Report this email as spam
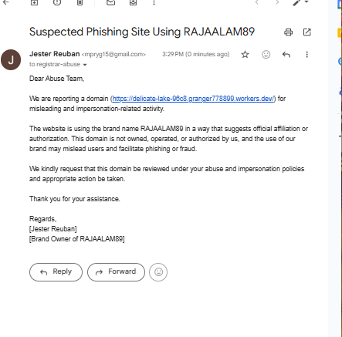This screenshot has width=342, height=337. point(57,2)
